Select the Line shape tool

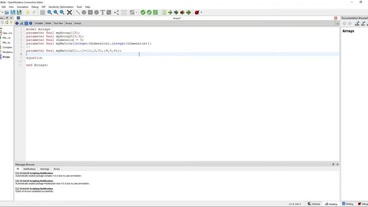[78, 13]
